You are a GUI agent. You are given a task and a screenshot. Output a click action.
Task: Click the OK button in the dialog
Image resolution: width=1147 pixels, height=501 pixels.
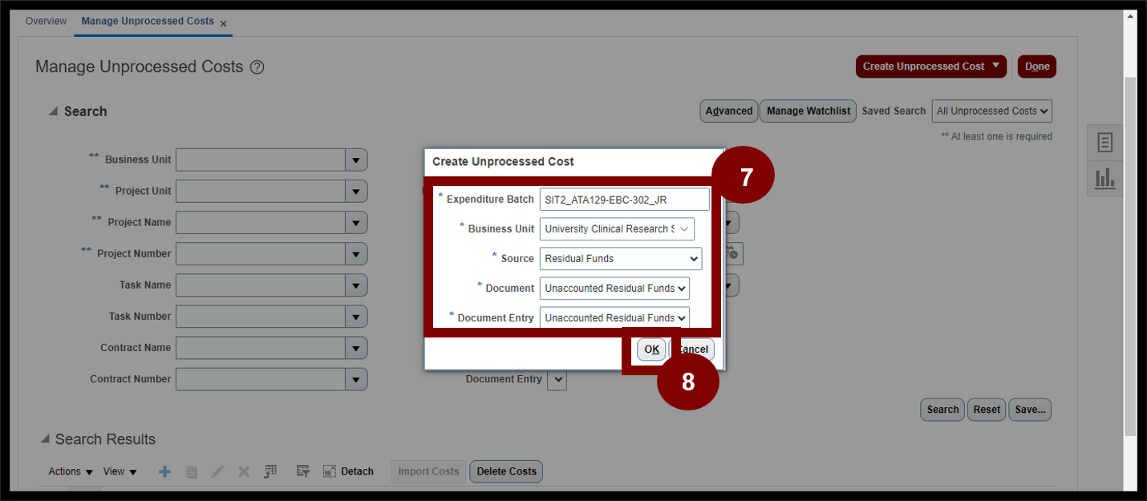[651, 349]
